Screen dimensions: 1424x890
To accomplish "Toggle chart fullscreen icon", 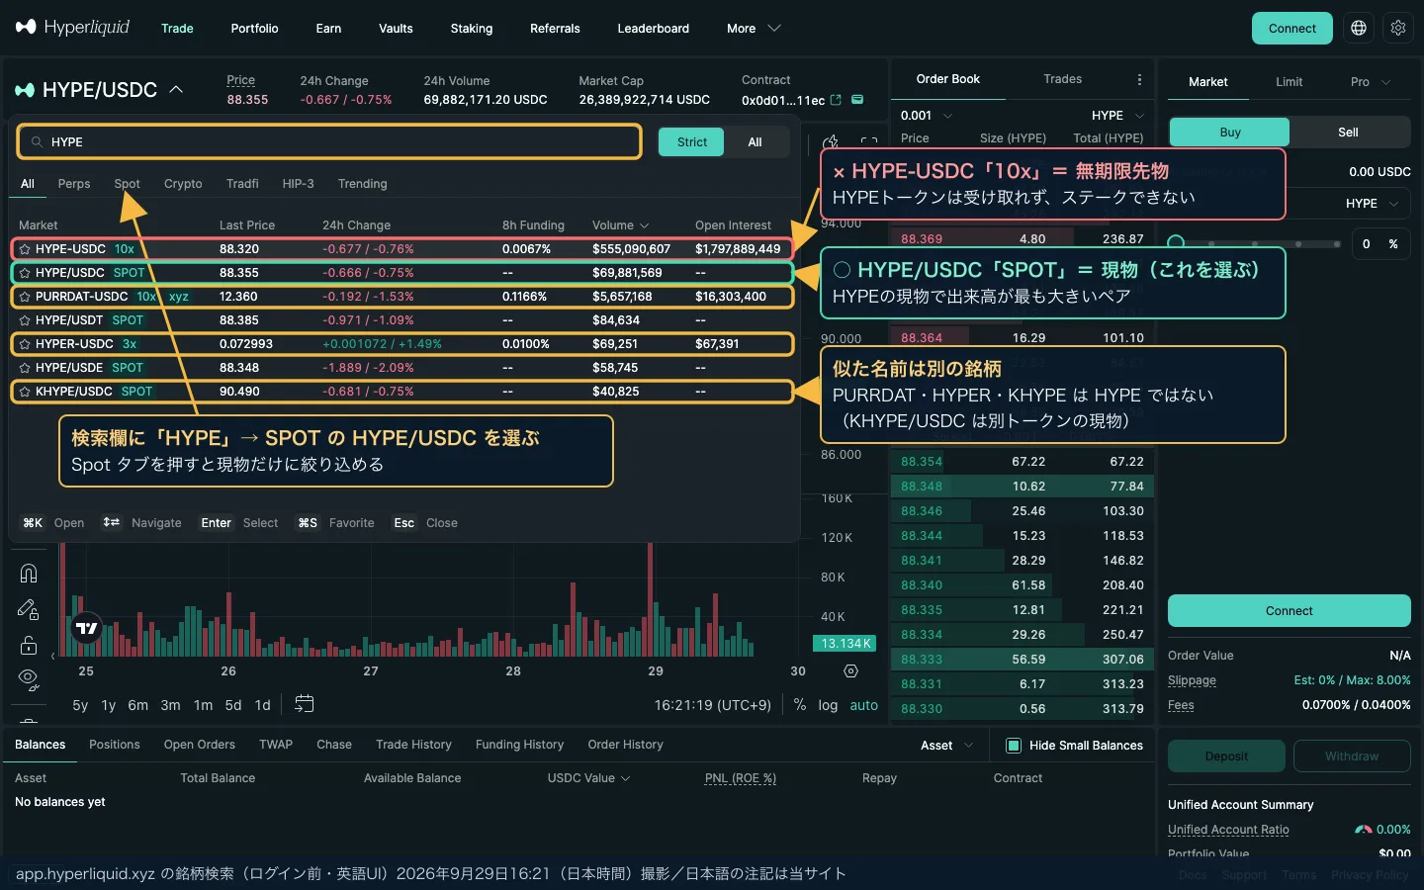I will [x=869, y=141].
